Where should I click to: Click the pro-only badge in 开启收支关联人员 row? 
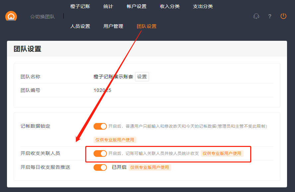(222, 154)
